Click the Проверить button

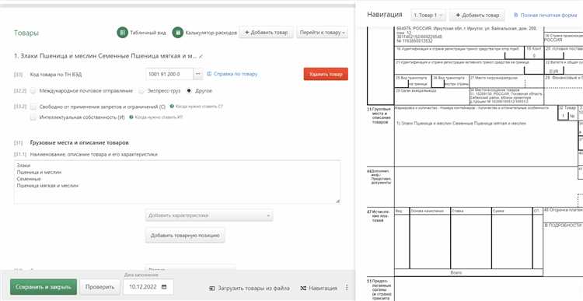100,287
